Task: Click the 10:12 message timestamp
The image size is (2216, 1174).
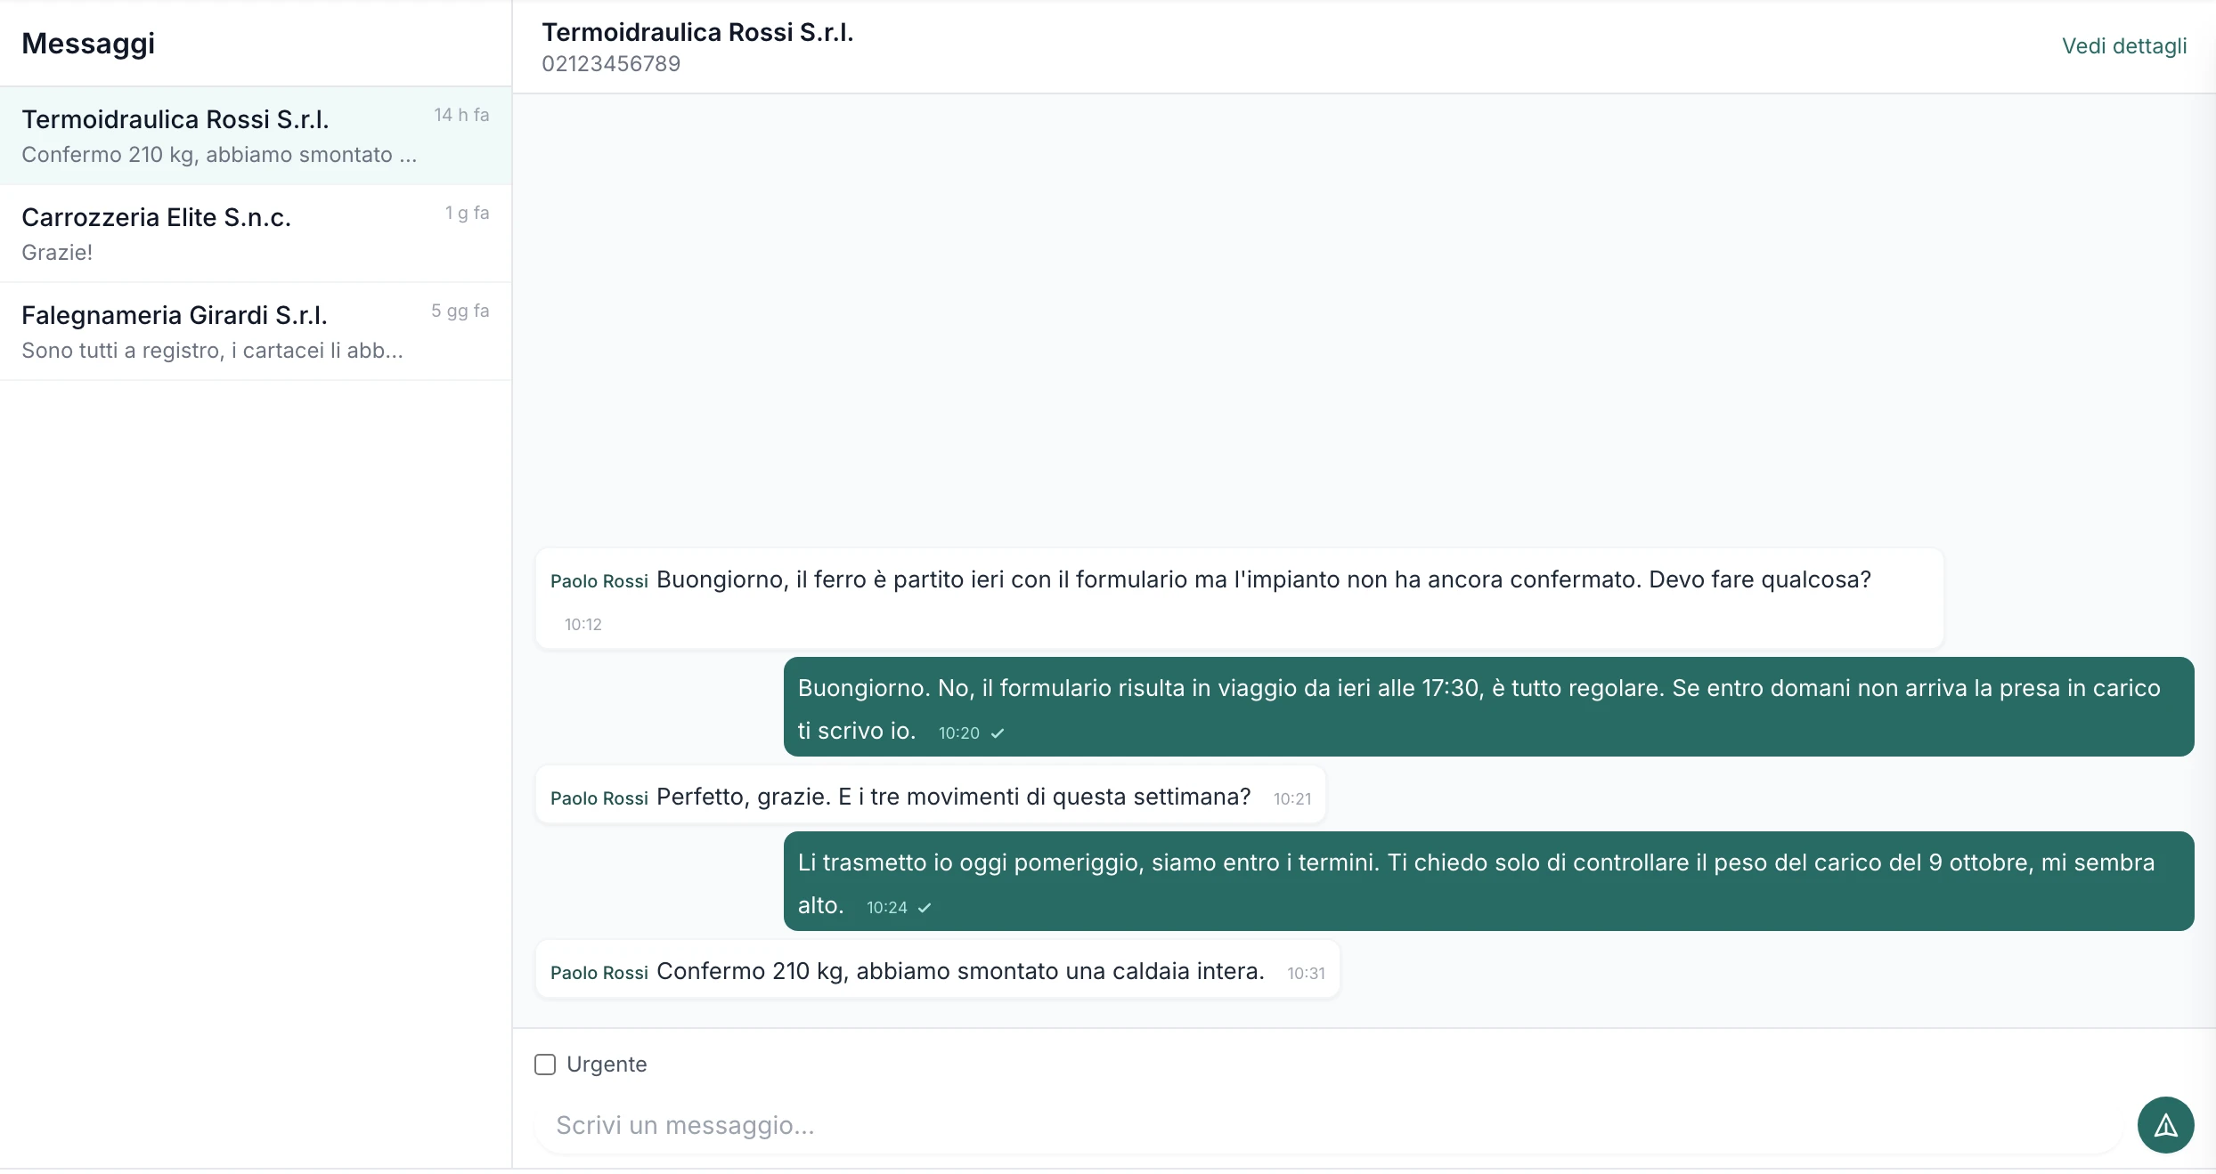Action: coord(583,625)
